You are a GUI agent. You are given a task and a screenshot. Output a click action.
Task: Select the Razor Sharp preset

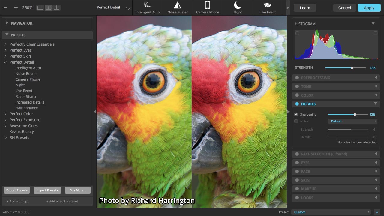pos(25,97)
